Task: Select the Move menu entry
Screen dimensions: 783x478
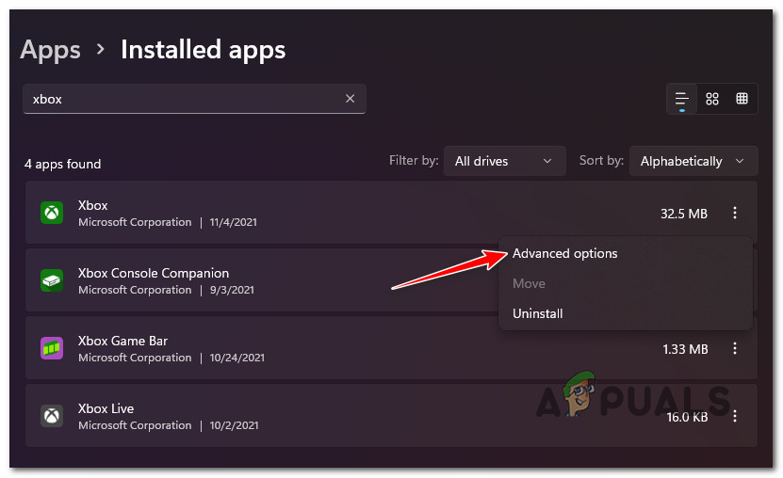Action: pos(528,283)
